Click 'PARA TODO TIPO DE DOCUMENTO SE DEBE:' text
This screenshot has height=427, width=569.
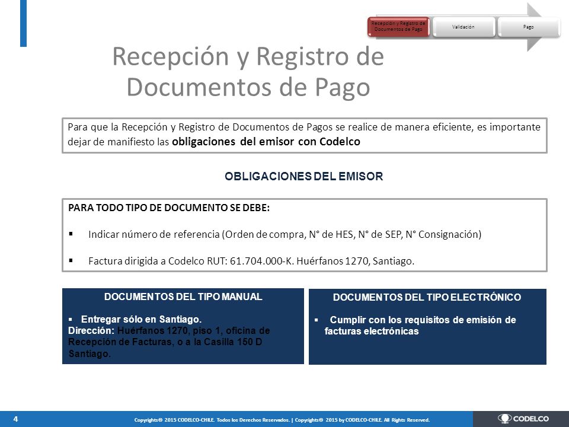(169, 208)
